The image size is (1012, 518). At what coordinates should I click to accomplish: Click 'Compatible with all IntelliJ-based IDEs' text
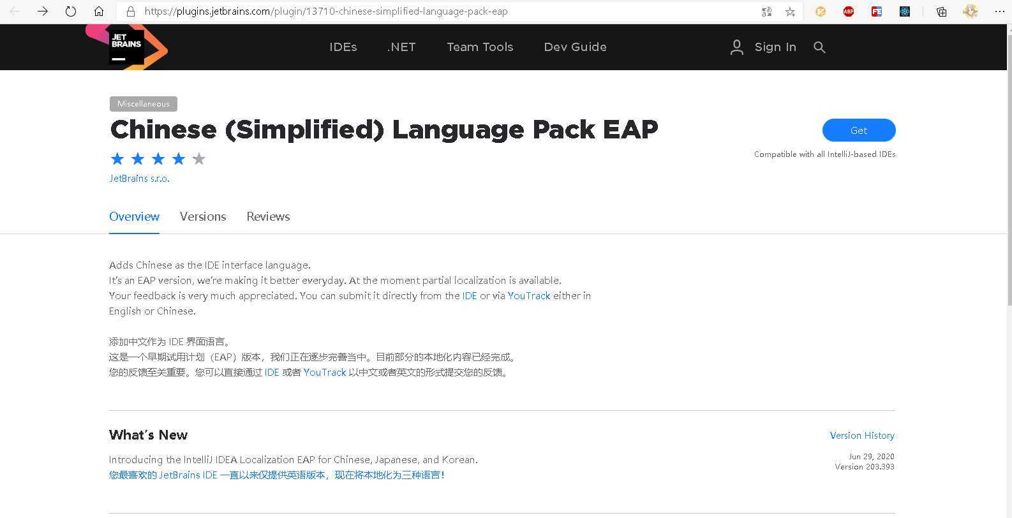(x=825, y=154)
